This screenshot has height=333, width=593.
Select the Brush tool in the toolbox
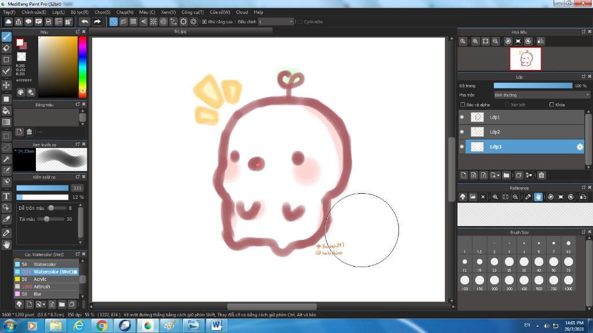tap(6, 36)
